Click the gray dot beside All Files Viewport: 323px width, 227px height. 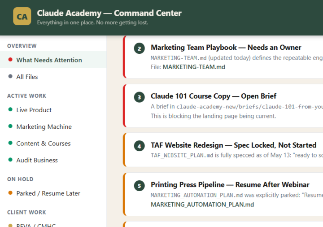tap(10, 76)
